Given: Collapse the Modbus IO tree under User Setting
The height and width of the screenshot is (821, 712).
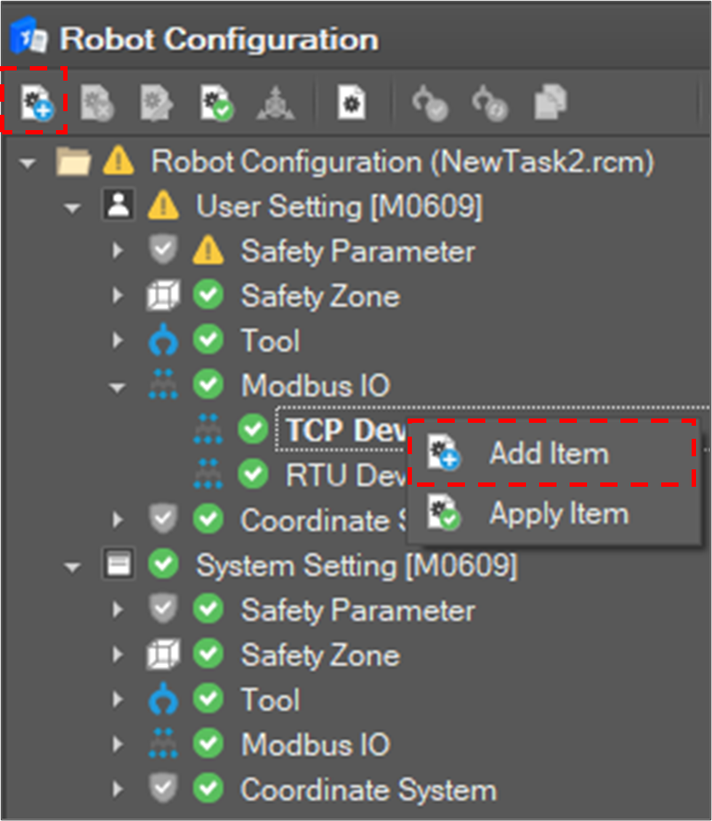Looking at the screenshot, I should tap(116, 385).
